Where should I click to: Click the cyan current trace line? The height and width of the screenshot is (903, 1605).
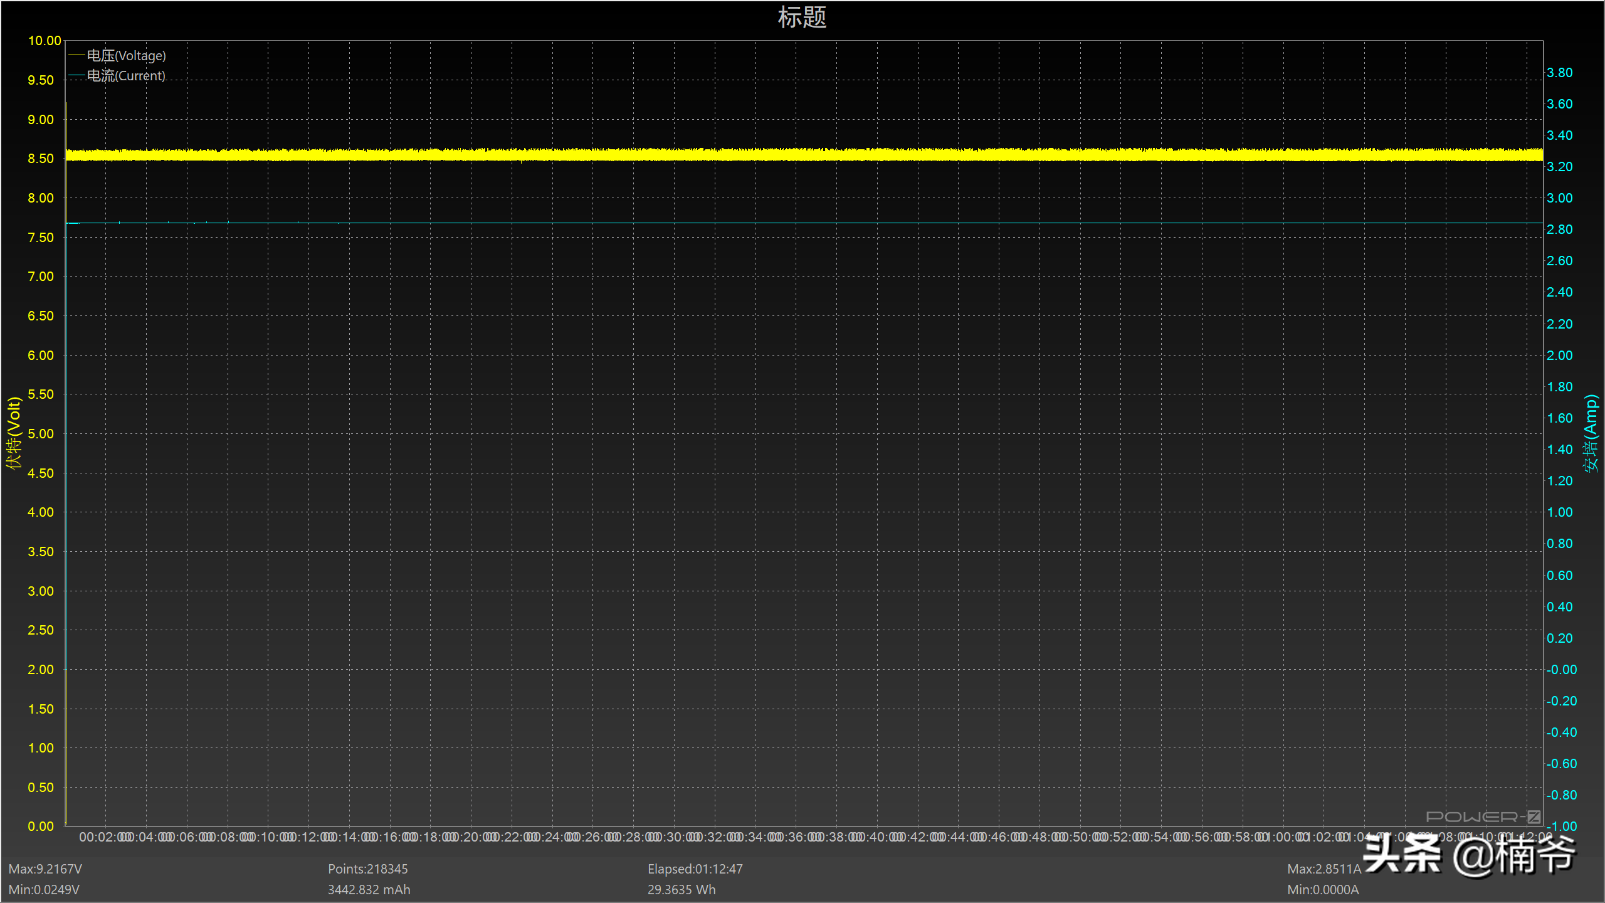(x=802, y=223)
